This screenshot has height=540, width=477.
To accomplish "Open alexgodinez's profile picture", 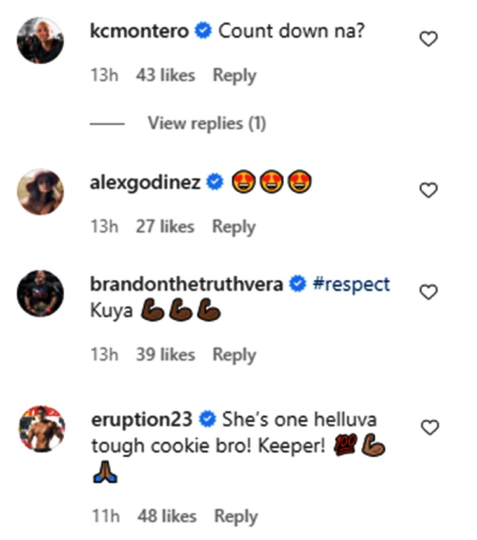I will 40,192.
